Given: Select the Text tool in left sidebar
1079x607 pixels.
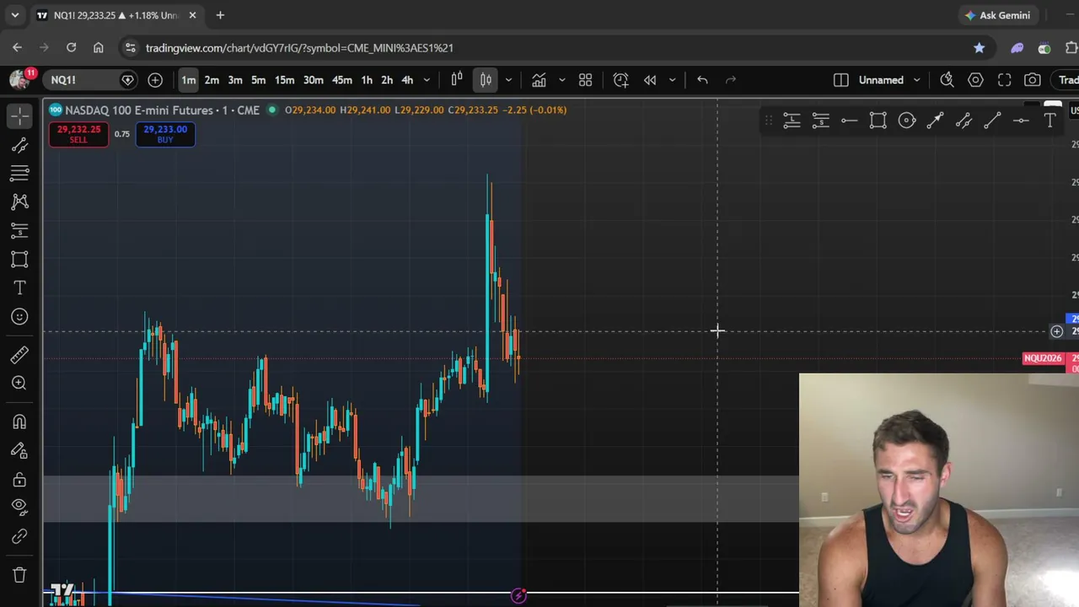Looking at the screenshot, I should point(19,287).
